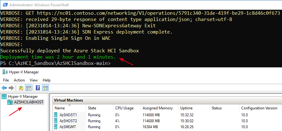This screenshot has width=282, height=131.
Task: Toggle the Show/Hide Console Tree icon
Action: [x=29, y=88]
